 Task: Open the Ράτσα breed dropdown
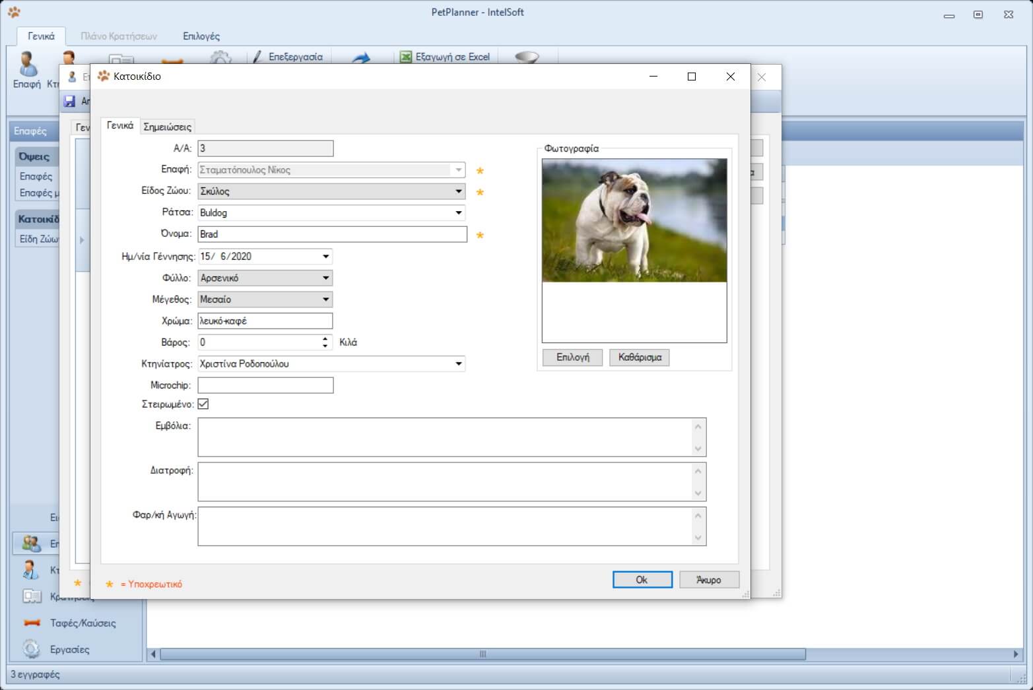coord(458,213)
